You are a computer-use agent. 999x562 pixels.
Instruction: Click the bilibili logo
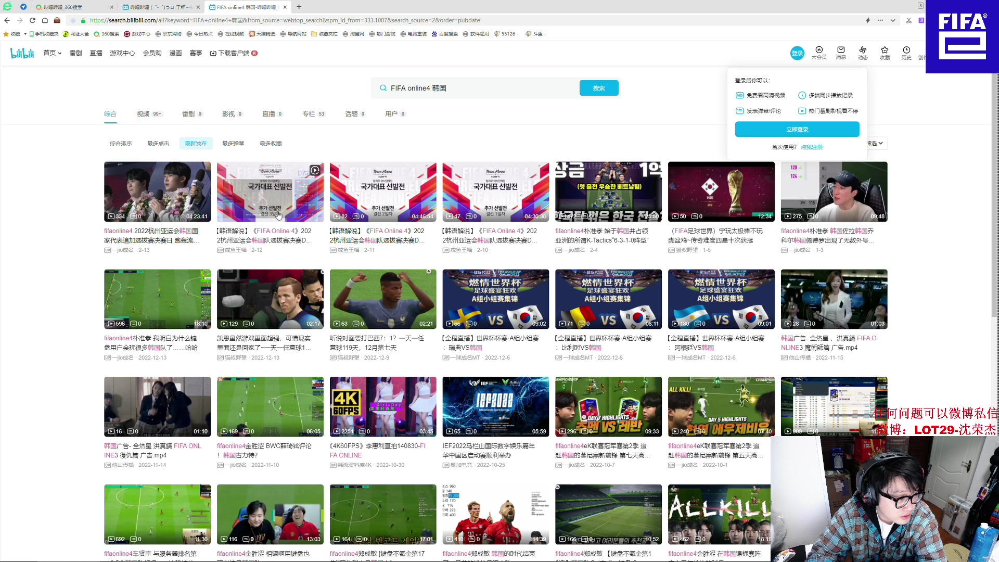tap(22, 53)
